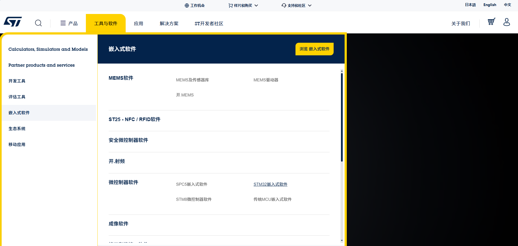Switch language to English
Image resolution: width=518 pixels, height=246 pixels.
[490, 5]
